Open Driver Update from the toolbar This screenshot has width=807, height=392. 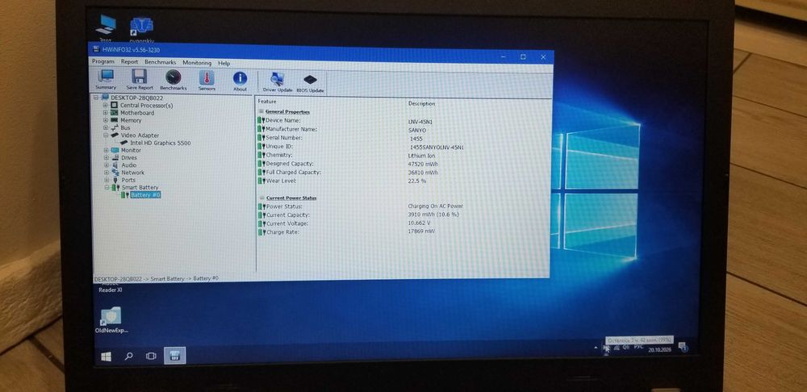(x=278, y=82)
